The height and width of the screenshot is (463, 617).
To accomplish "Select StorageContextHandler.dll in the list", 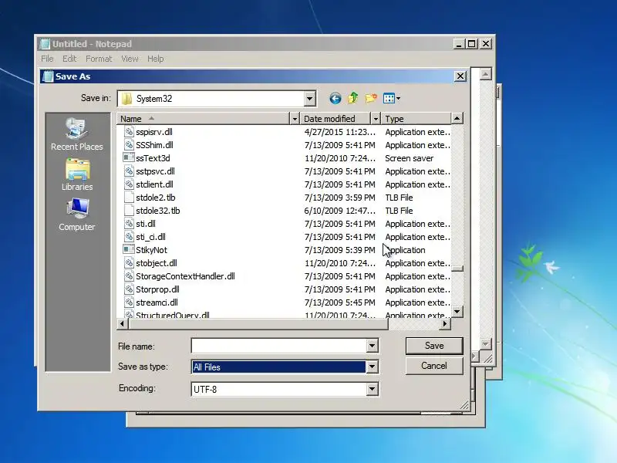I will [x=185, y=276].
